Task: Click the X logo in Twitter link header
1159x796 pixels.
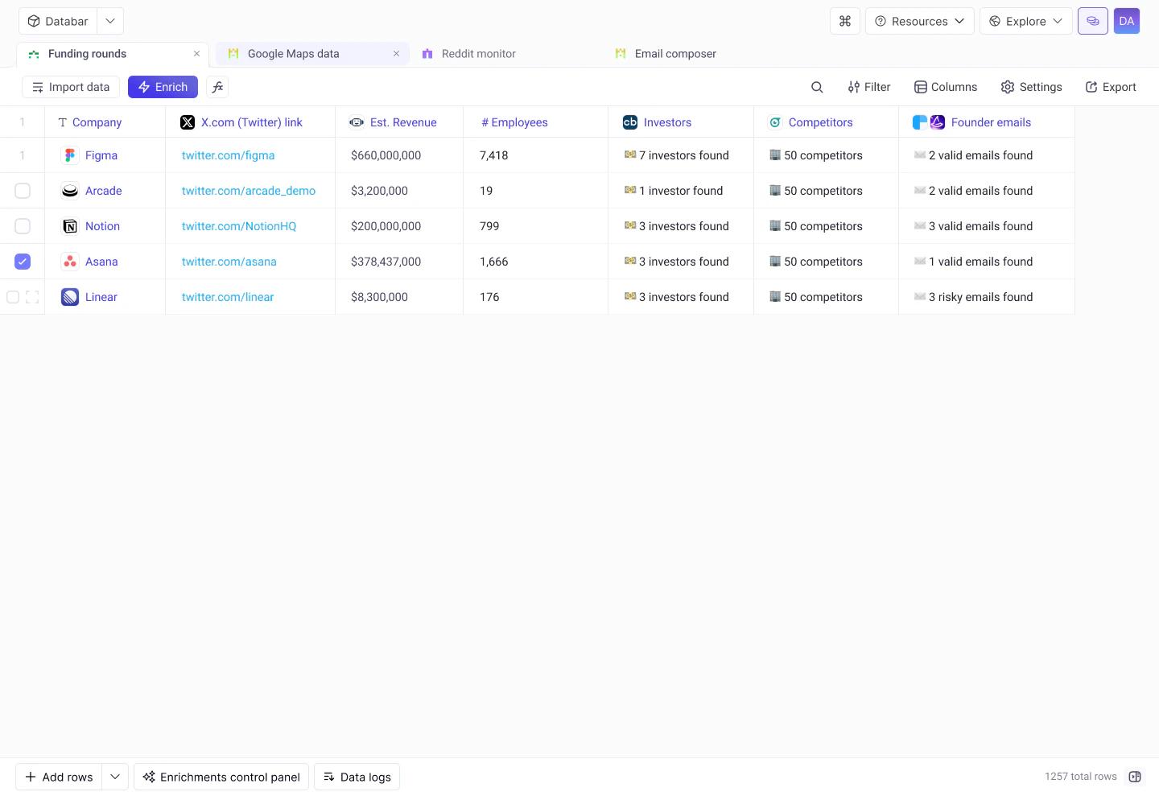Action: click(x=188, y=122)
